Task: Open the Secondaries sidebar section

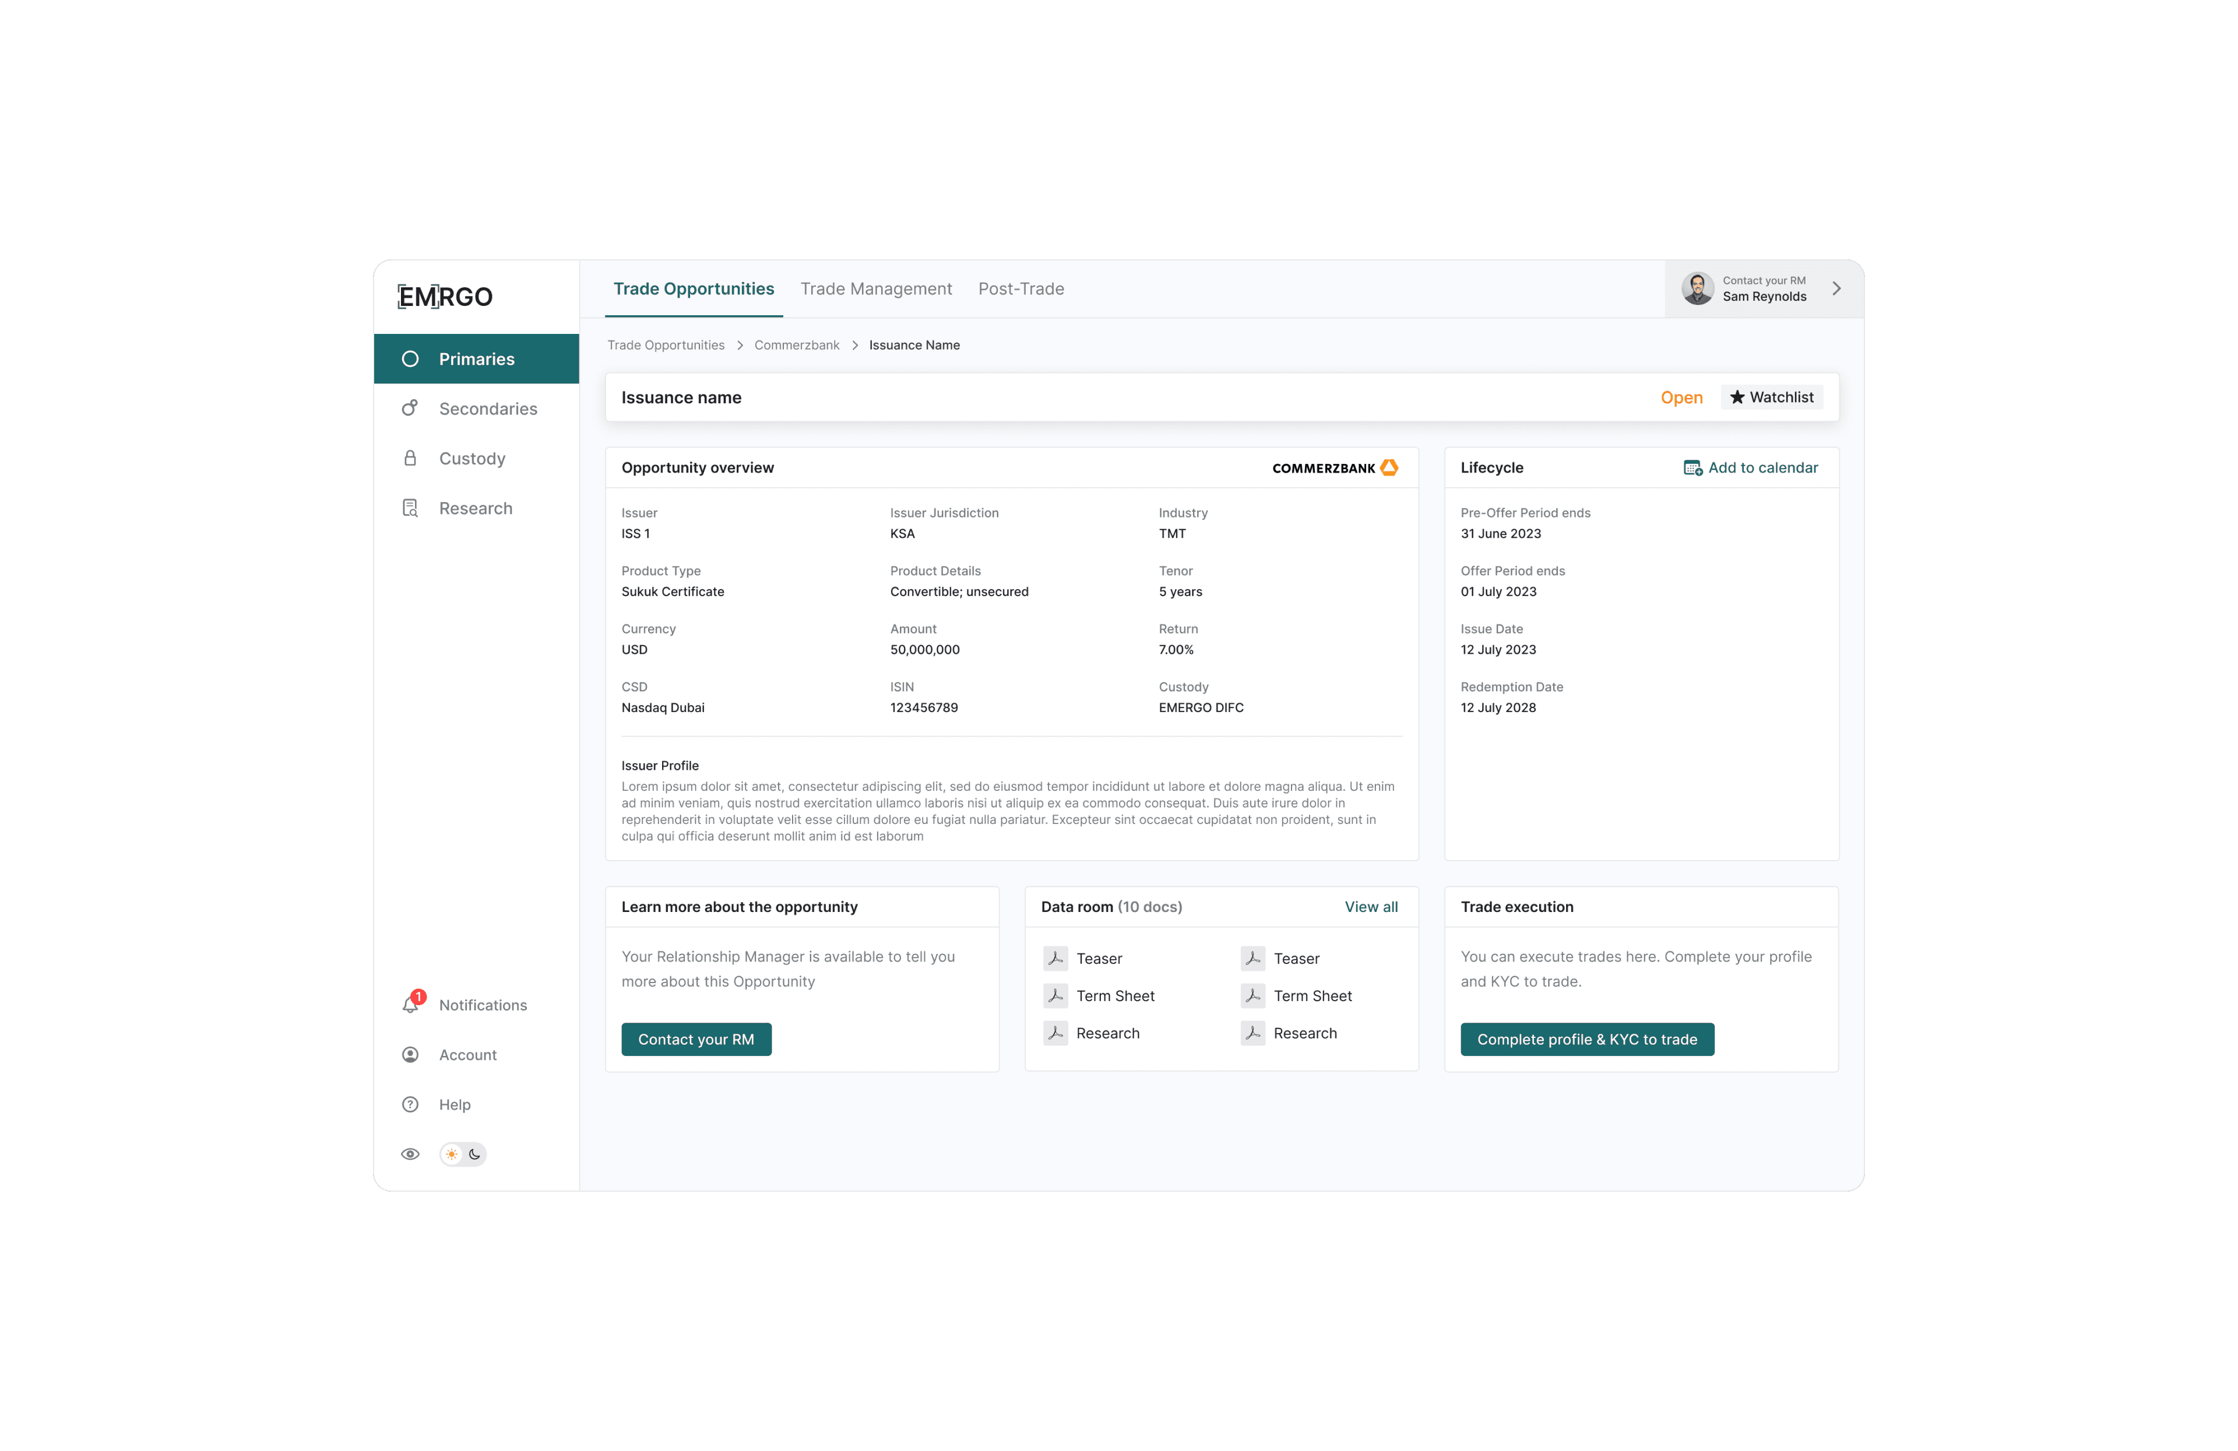Action: tap(487, 409)
